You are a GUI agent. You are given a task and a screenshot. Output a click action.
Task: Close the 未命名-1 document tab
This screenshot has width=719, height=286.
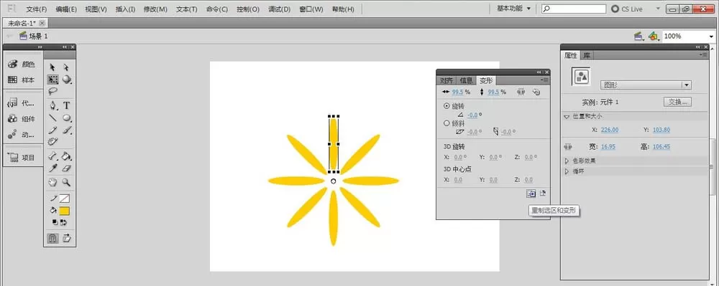pyautogui.click(x=42, y=23)
